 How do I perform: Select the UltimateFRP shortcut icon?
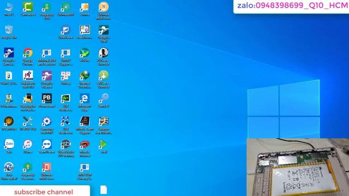(x=65, y=7)
